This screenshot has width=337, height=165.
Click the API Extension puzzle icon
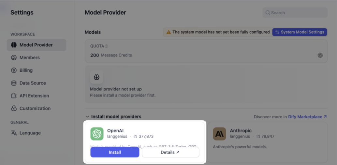[14, 96]
